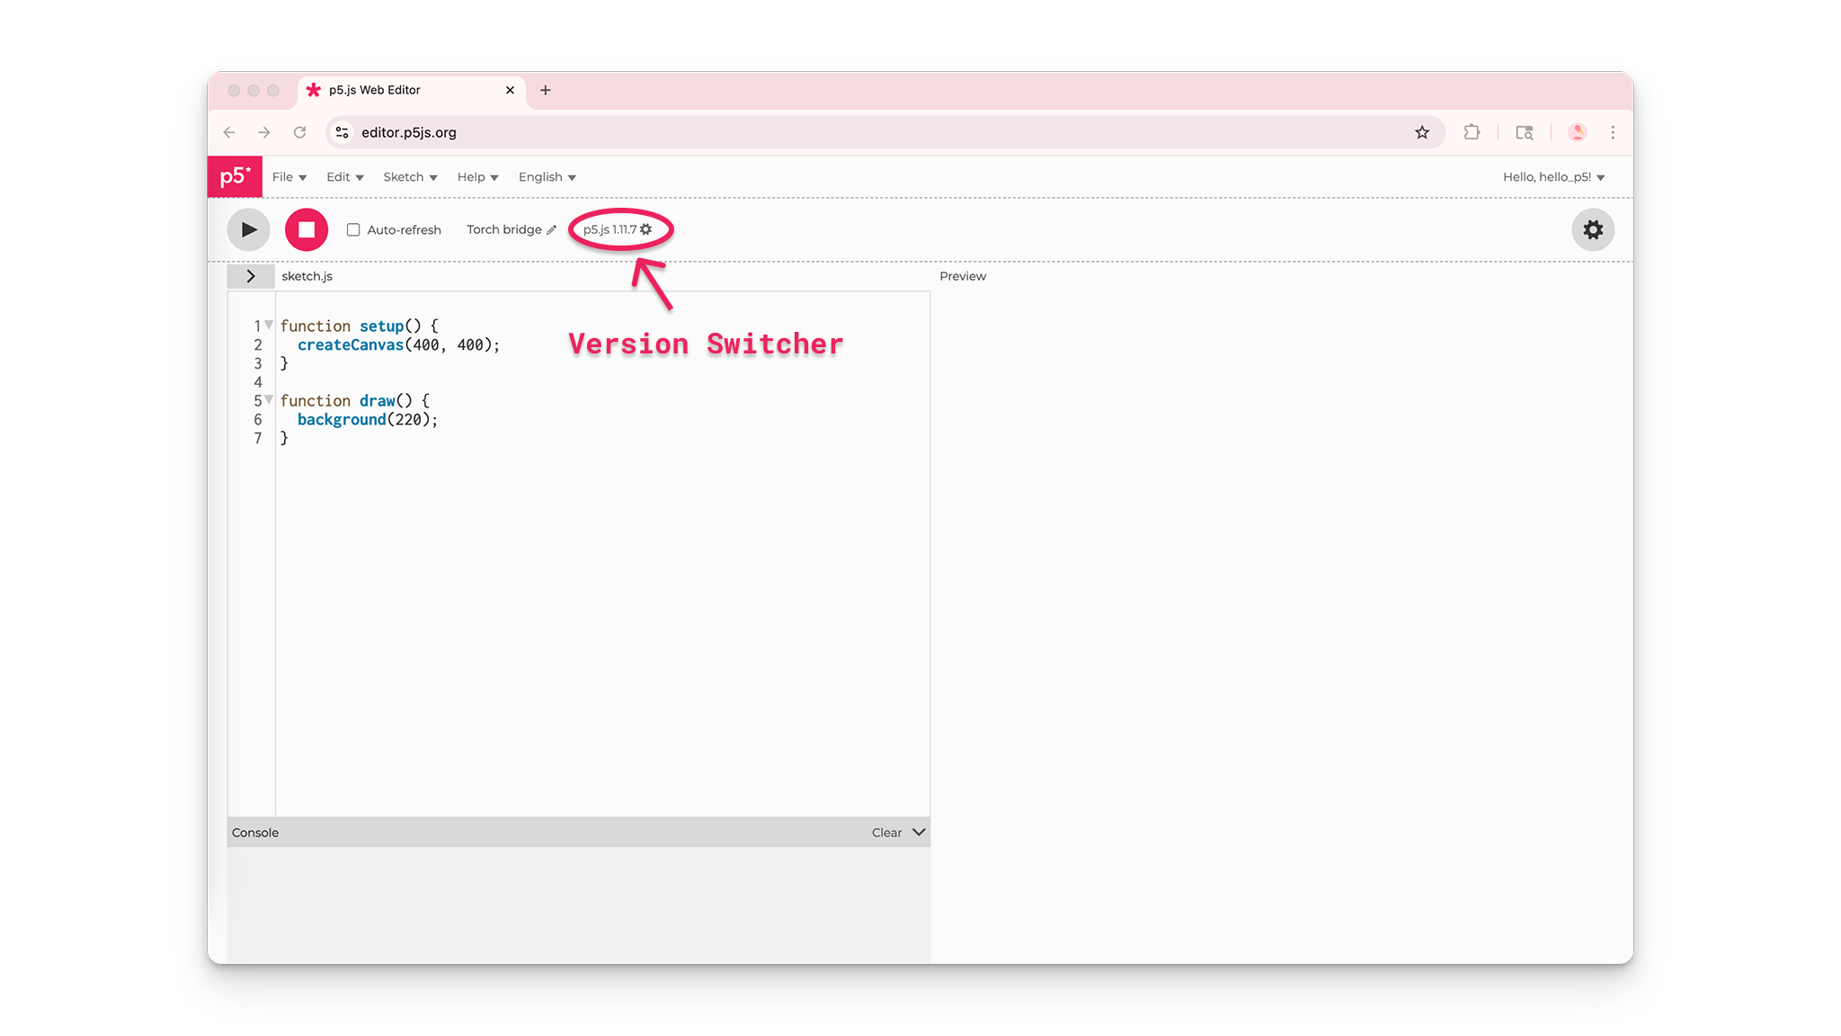Click the function setup() code line
The image size is (1841, 1036).
click(359, 326)
